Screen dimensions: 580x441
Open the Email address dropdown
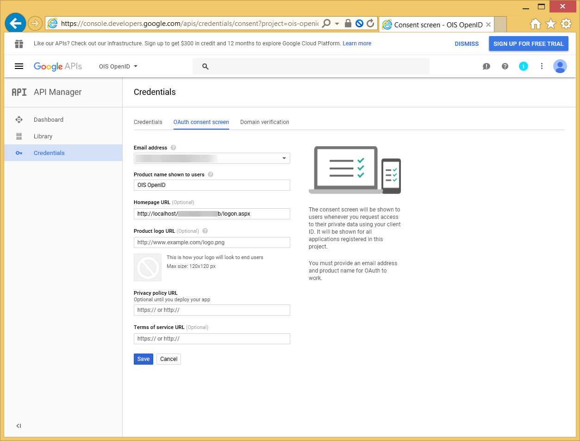(212, 158)
